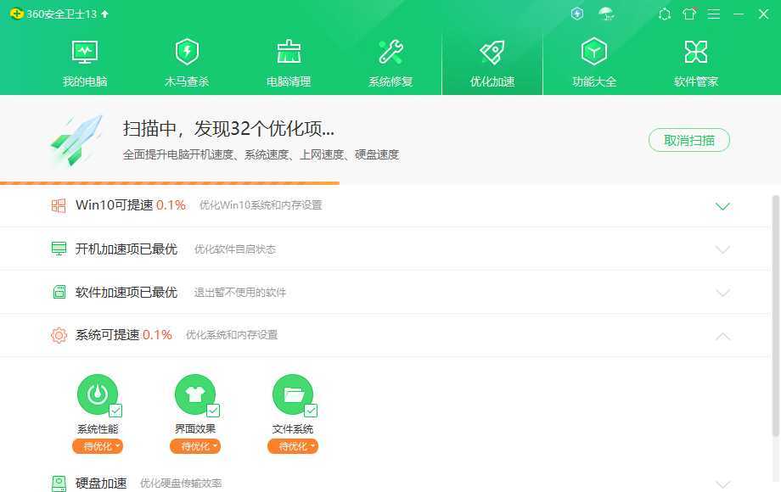Viewport: 781px width, 492px height.
Task: Select the 电脑清理 cleanup tool
Action: click(288, 59)
